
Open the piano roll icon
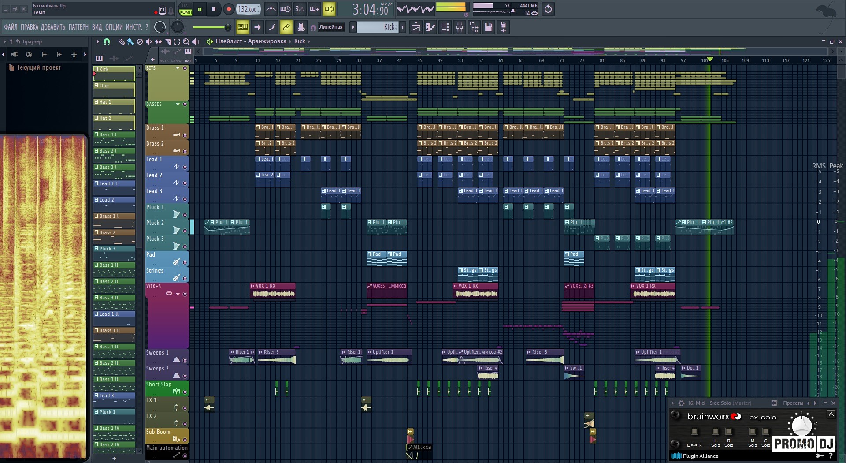point(430,27)
